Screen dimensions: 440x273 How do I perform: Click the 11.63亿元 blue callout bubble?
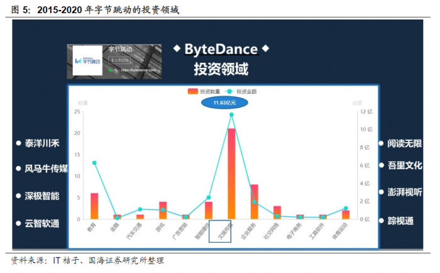click(x=224, y=103)
